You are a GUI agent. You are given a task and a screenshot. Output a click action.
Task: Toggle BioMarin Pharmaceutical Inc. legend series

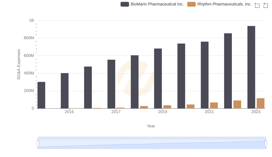tap(152, 4)
